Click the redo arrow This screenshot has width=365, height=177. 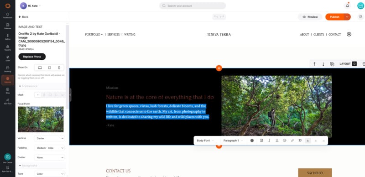(x=222, y=17)
